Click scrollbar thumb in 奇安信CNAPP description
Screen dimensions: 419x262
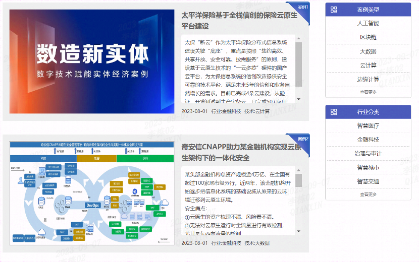coord(298,180)
